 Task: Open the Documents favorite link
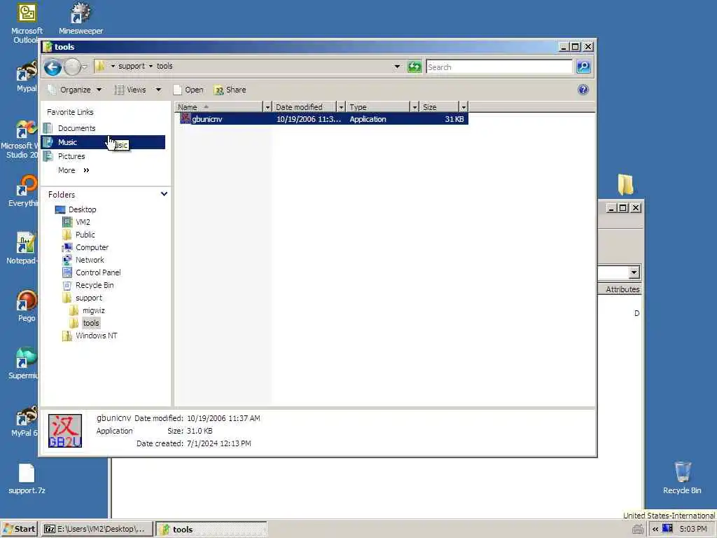[76, 128]
